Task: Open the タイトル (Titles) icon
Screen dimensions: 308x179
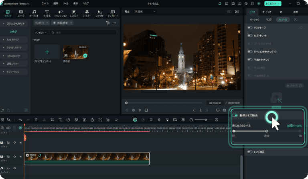Action: (x=47, y=13)
